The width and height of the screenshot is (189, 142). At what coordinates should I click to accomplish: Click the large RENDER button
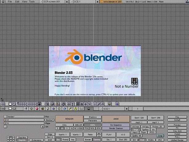pos(69,119)
